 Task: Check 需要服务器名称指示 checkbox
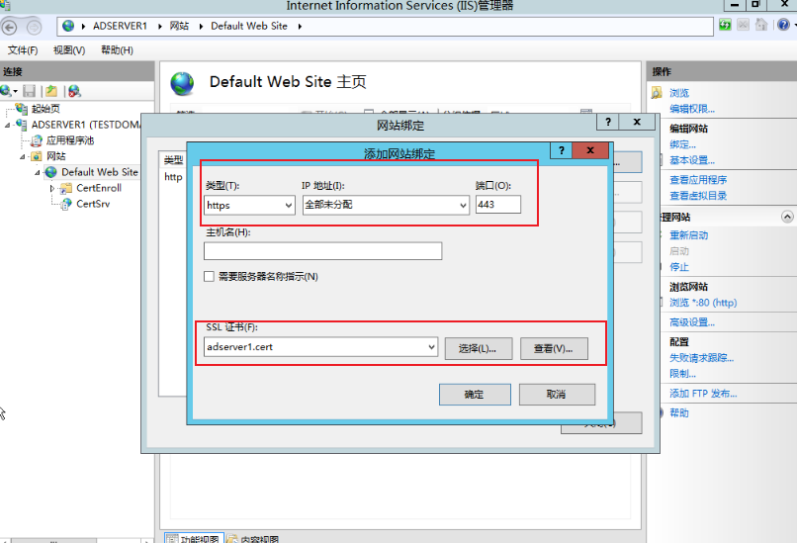coord(209,277)
